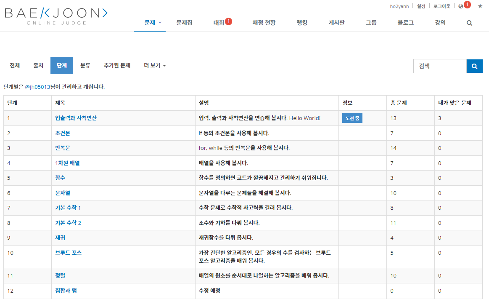Image resolution: width=489 pixels, height=299 pixels.
Task: Click the 도전 중 status button
Action: coord(352,118)
